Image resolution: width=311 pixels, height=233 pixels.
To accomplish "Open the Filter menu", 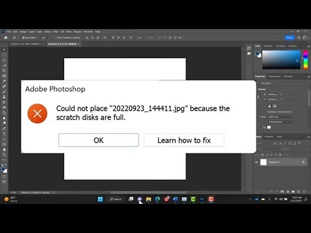I will pyautogui.click(x=56, y=32).
